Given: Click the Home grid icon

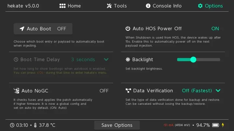Looking at the screenshot, I should (62, 6).
